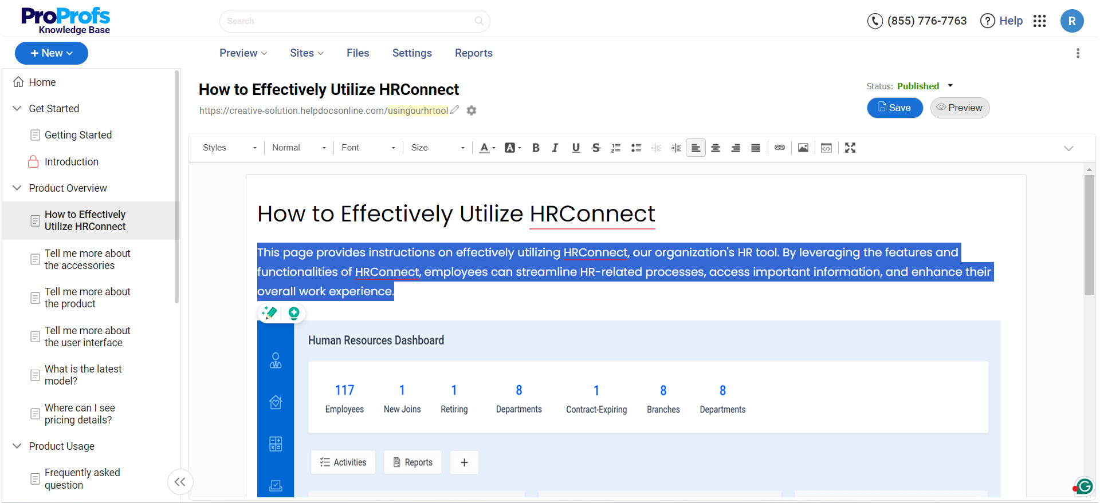Align text right
The width and height of the screenshot is (1100, 503).
pos(736,148)
